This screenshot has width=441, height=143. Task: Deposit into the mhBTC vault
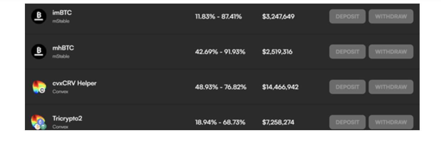point(347,52)
